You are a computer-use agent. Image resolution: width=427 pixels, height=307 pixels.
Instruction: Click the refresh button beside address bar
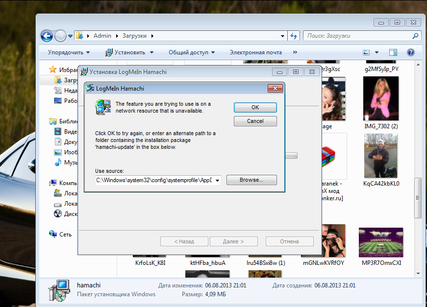(x=294, y=36)
